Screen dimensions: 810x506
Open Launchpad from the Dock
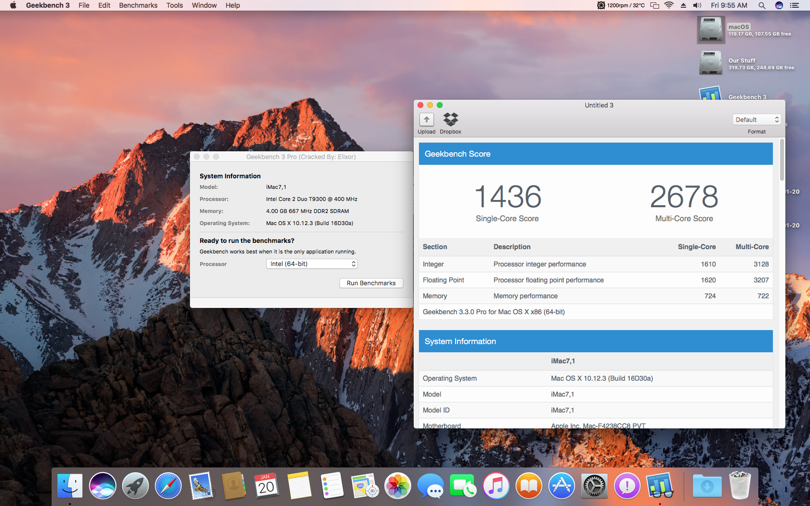click(x=135, y=486)
